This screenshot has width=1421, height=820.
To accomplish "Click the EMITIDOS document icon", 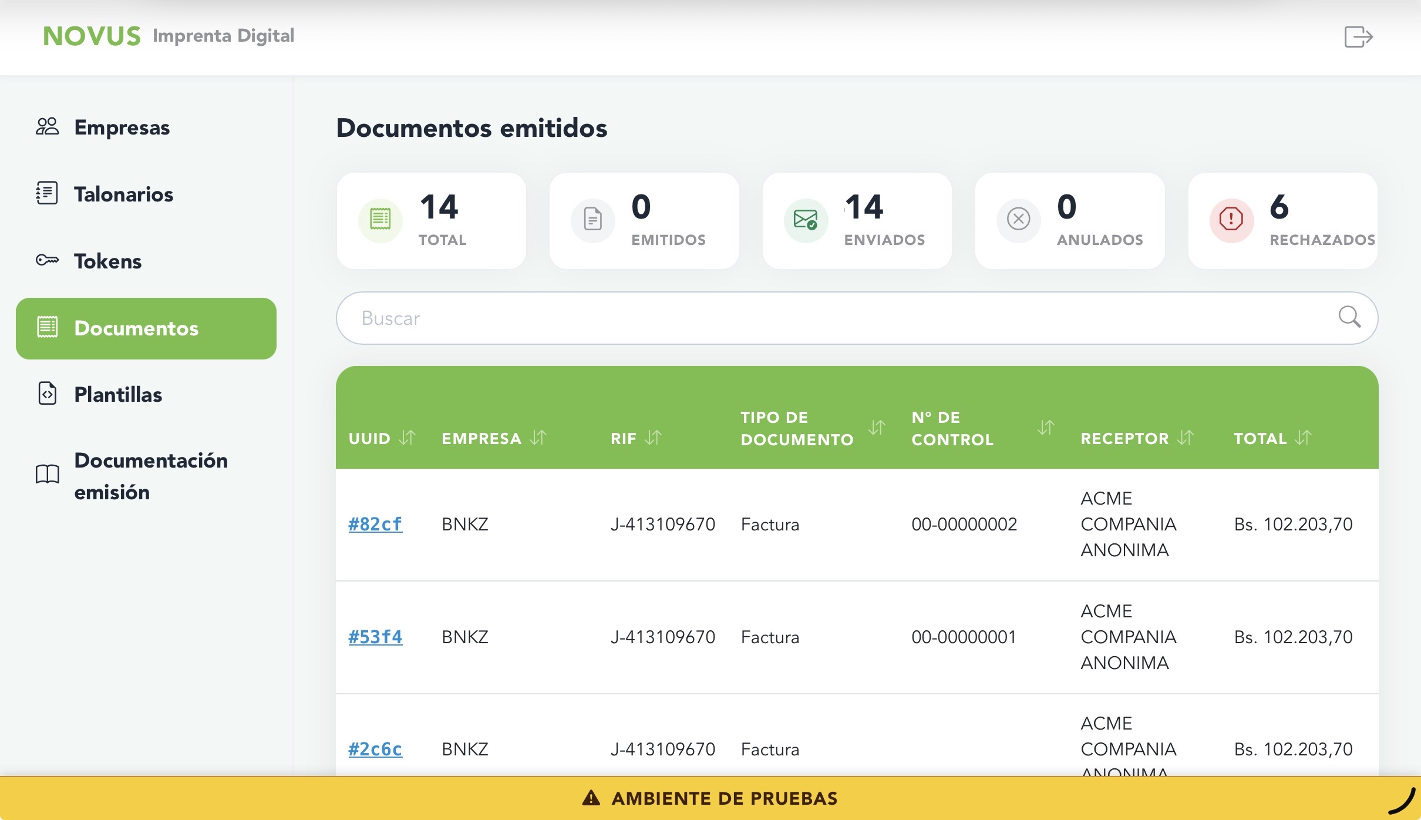I will click(x=593, y=220).
